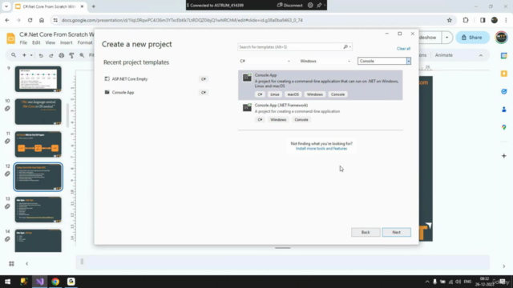The width and height of the screenshot is (513, 288).
Task: Click the Chrome address bar URL
Action: pyautogui.click(x=182, y=20)
